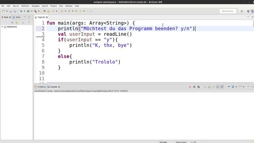Screen dimensions: 254x143
Task: Click the Smart Insert status bar entry
Action: point(181,142)
